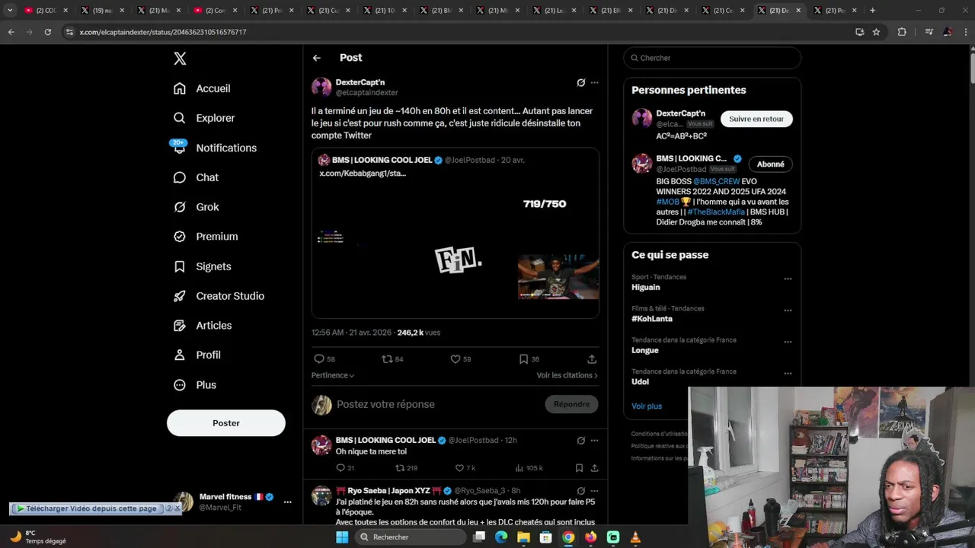Screen dimensions: 975x548
Task: View stats of Joel's reply 105 k
Action: pyautogui.click(x=529, y=468)
